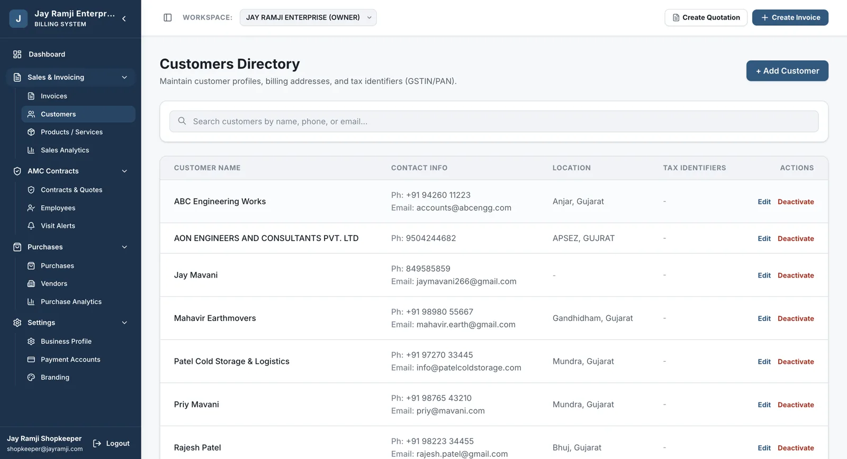The image size is (847, 459).
Task: Open the Invoices menu item
Action: tap(78, 96)
